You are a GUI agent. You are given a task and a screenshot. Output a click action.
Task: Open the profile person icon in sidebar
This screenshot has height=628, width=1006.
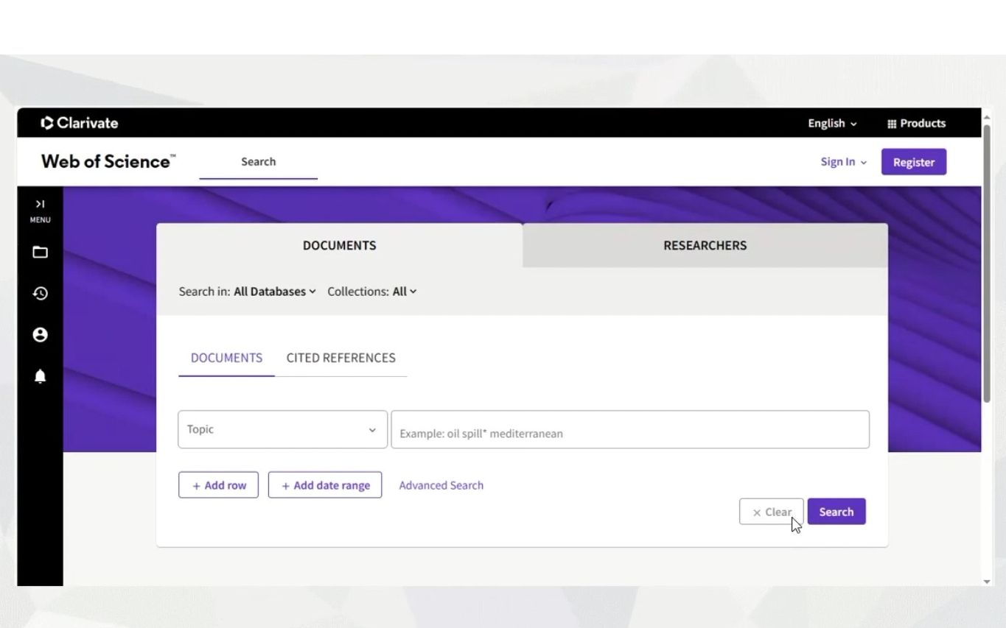(40, 335)
